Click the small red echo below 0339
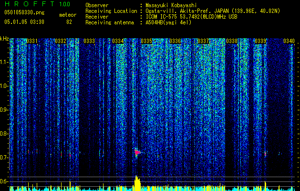 pos(265,154)
